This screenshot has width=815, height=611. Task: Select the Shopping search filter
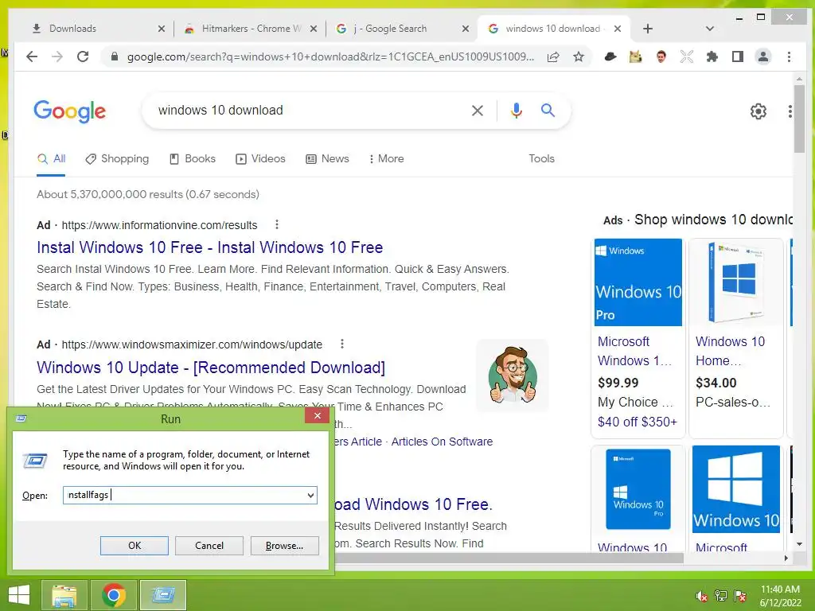[118, 159]
